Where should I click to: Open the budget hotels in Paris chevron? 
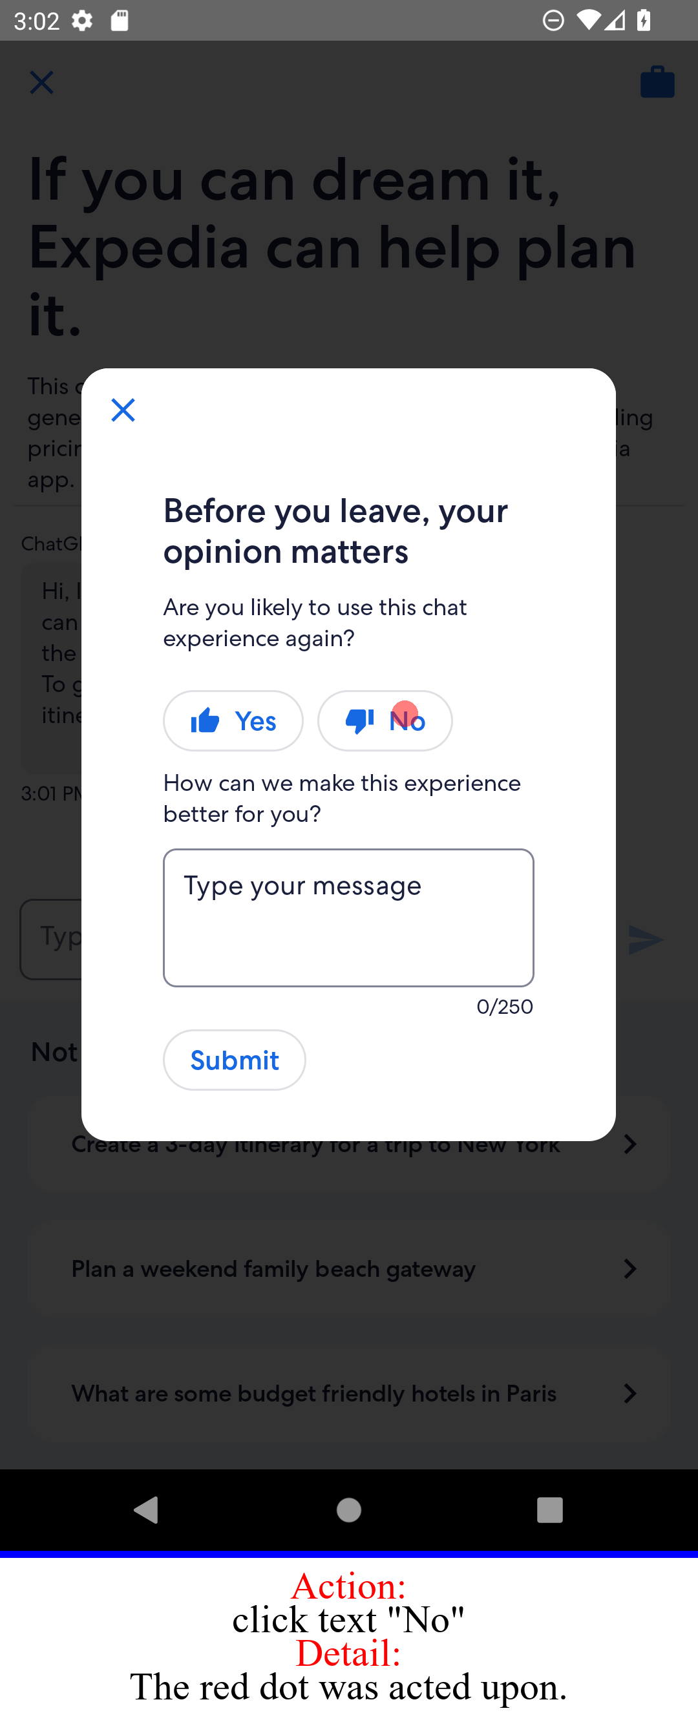click(629, 1393)
